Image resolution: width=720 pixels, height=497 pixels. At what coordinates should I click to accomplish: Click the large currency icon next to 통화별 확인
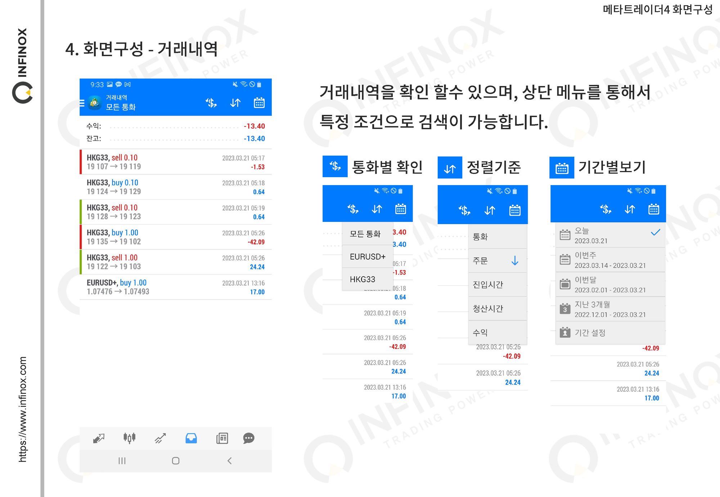tap(335, 166)
